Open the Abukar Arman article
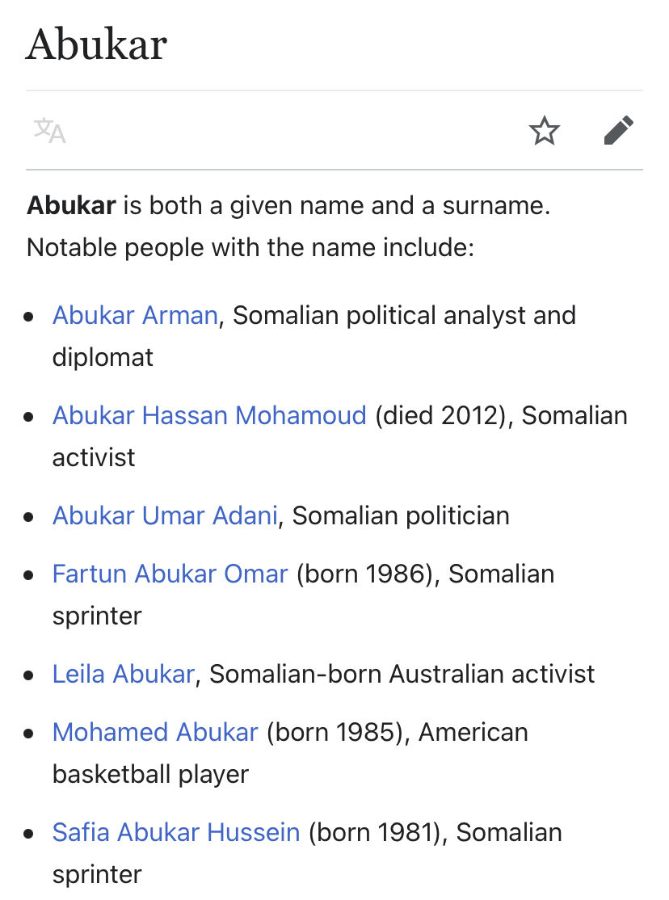Screen dimensions: 669x900 tap(135, 315)
